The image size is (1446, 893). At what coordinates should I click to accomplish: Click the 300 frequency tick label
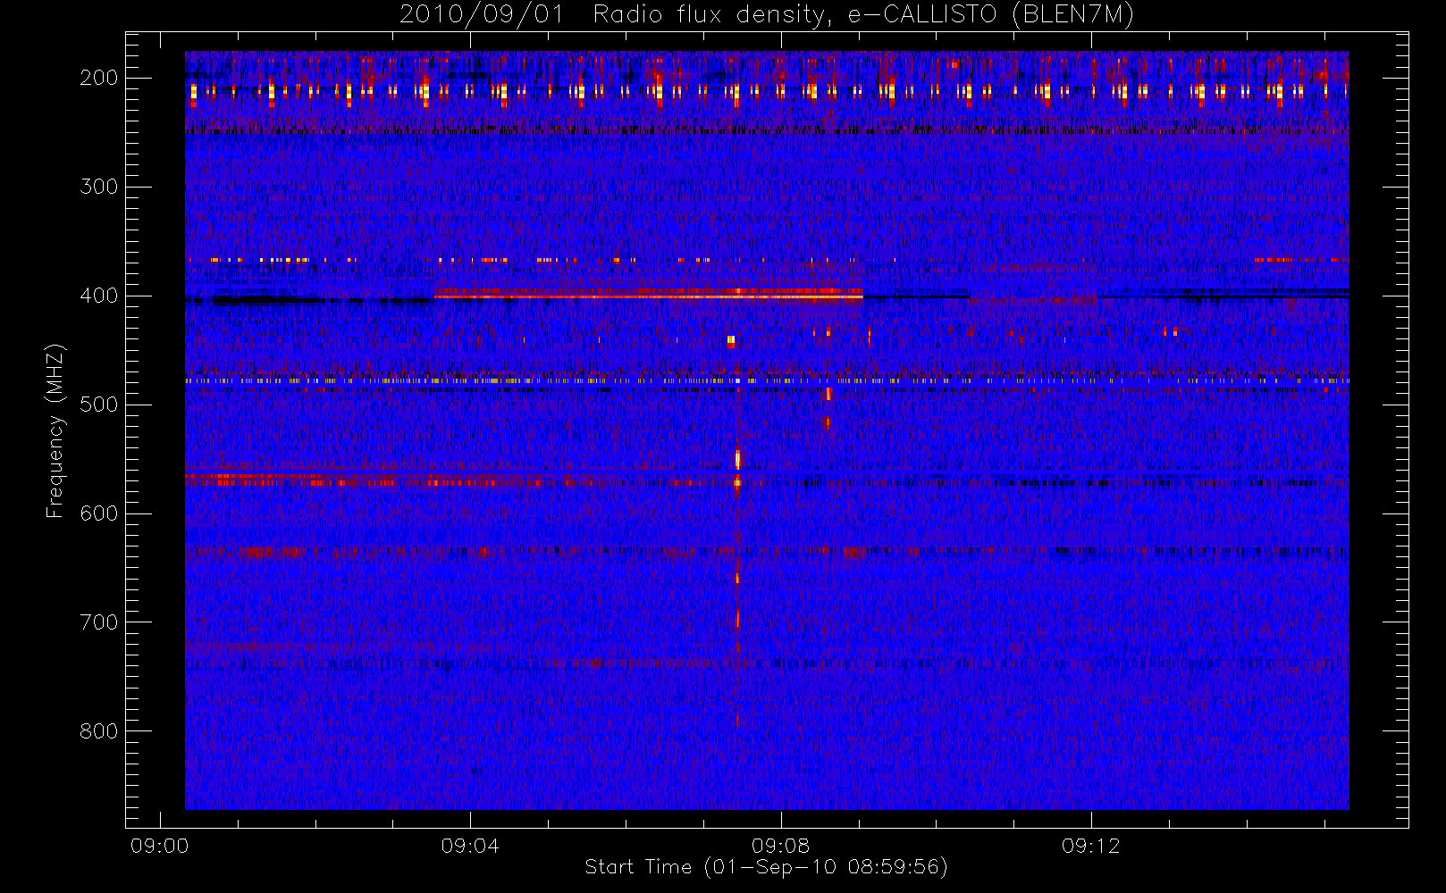tap(98, 187)
